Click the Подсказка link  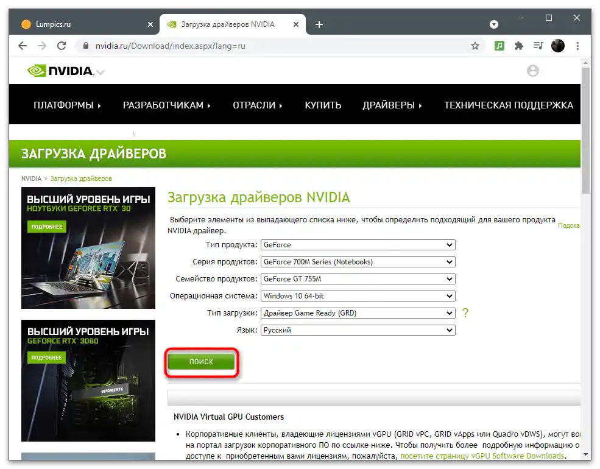(x=569, y=226)
